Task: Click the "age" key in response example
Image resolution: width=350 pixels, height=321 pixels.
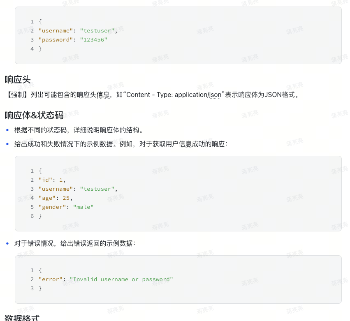Action: point(47,198)
